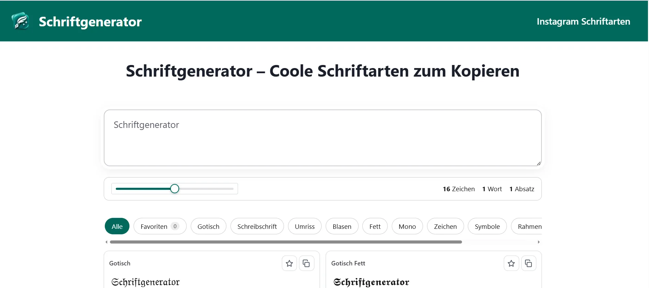649x288 pixels.
Task: Select the Alle filter chip
Action: click(x=117, y=226)
